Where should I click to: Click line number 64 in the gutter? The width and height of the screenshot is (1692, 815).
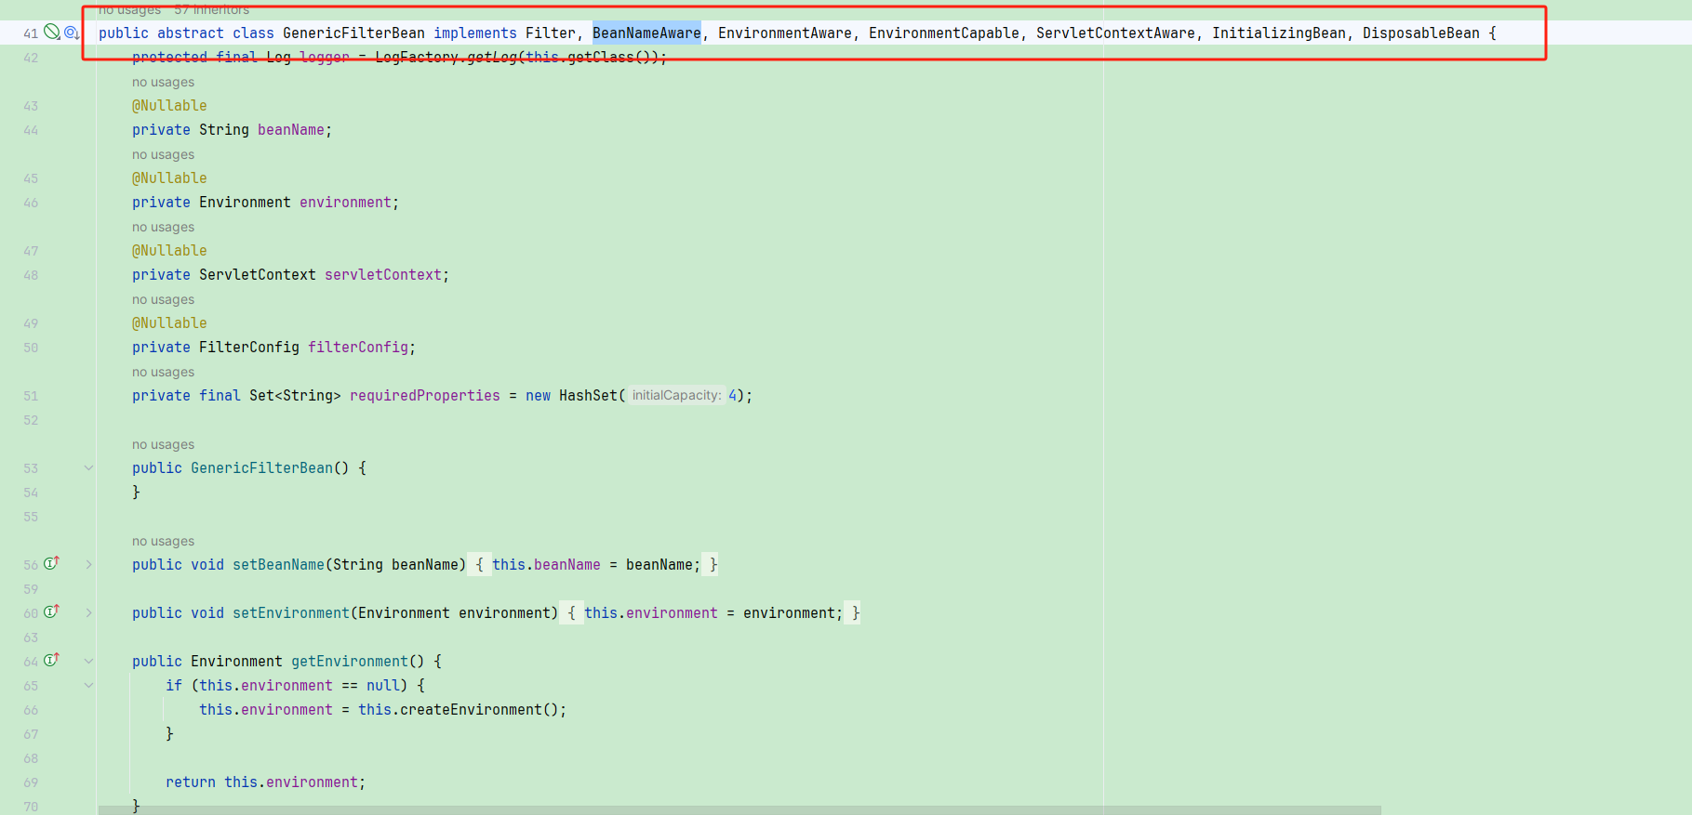tap(31, 662)
